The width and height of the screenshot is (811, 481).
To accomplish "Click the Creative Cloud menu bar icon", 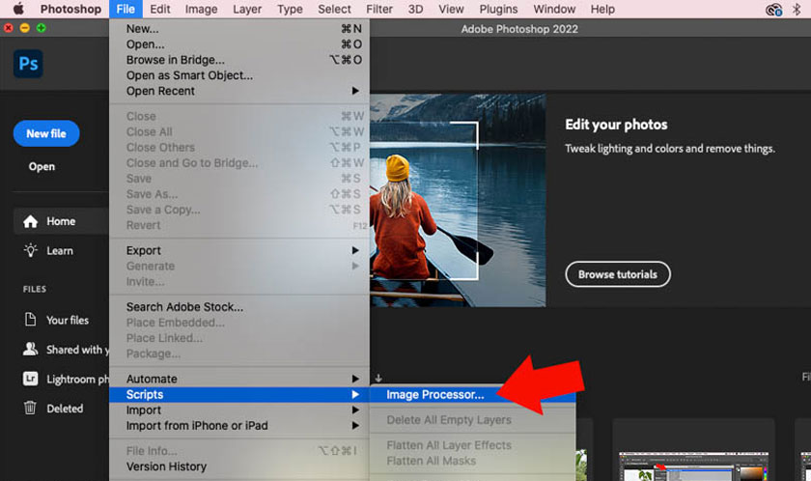I will [773, 10].
